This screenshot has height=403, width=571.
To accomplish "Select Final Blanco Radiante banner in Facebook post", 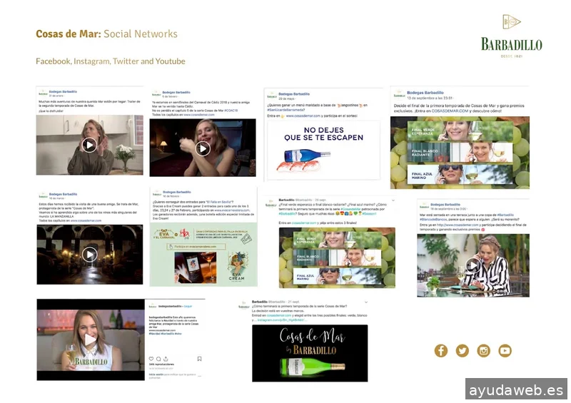I will (x=460, y=152).
